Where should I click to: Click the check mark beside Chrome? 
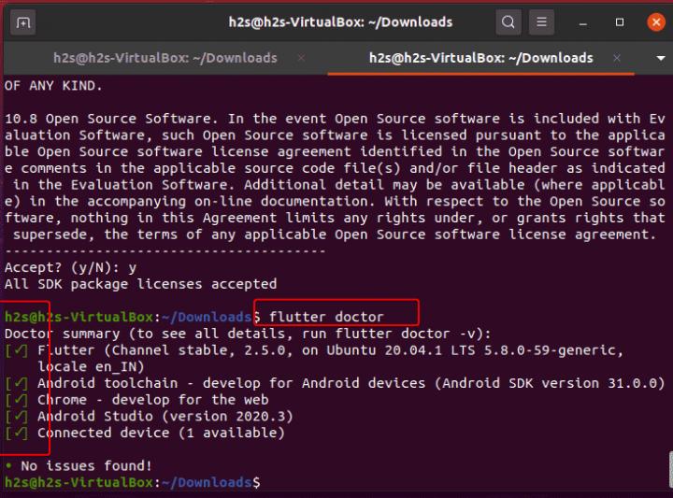pos(17,400)
